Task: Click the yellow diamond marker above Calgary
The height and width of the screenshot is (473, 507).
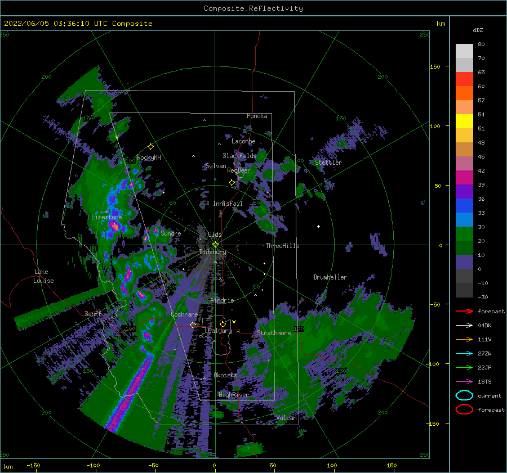Action: tap(223, 324)
